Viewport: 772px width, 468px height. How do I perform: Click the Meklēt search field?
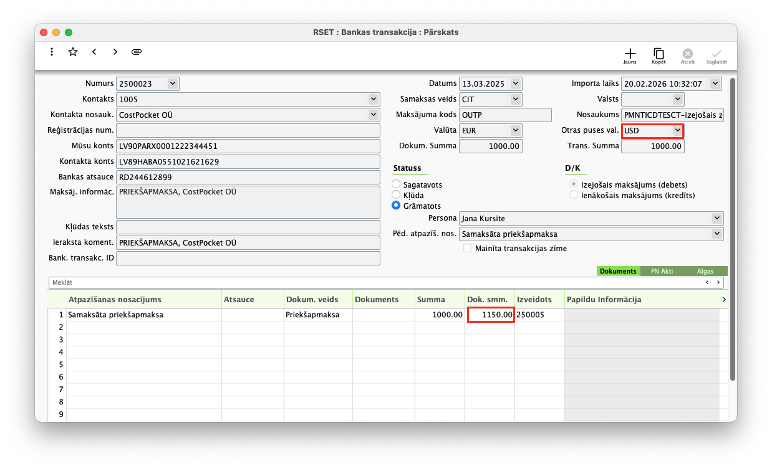tap(374, 282)
